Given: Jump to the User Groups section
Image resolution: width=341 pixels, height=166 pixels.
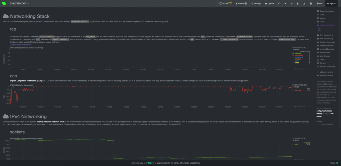Looking at the screenshot, I should (x=323, y=56).
